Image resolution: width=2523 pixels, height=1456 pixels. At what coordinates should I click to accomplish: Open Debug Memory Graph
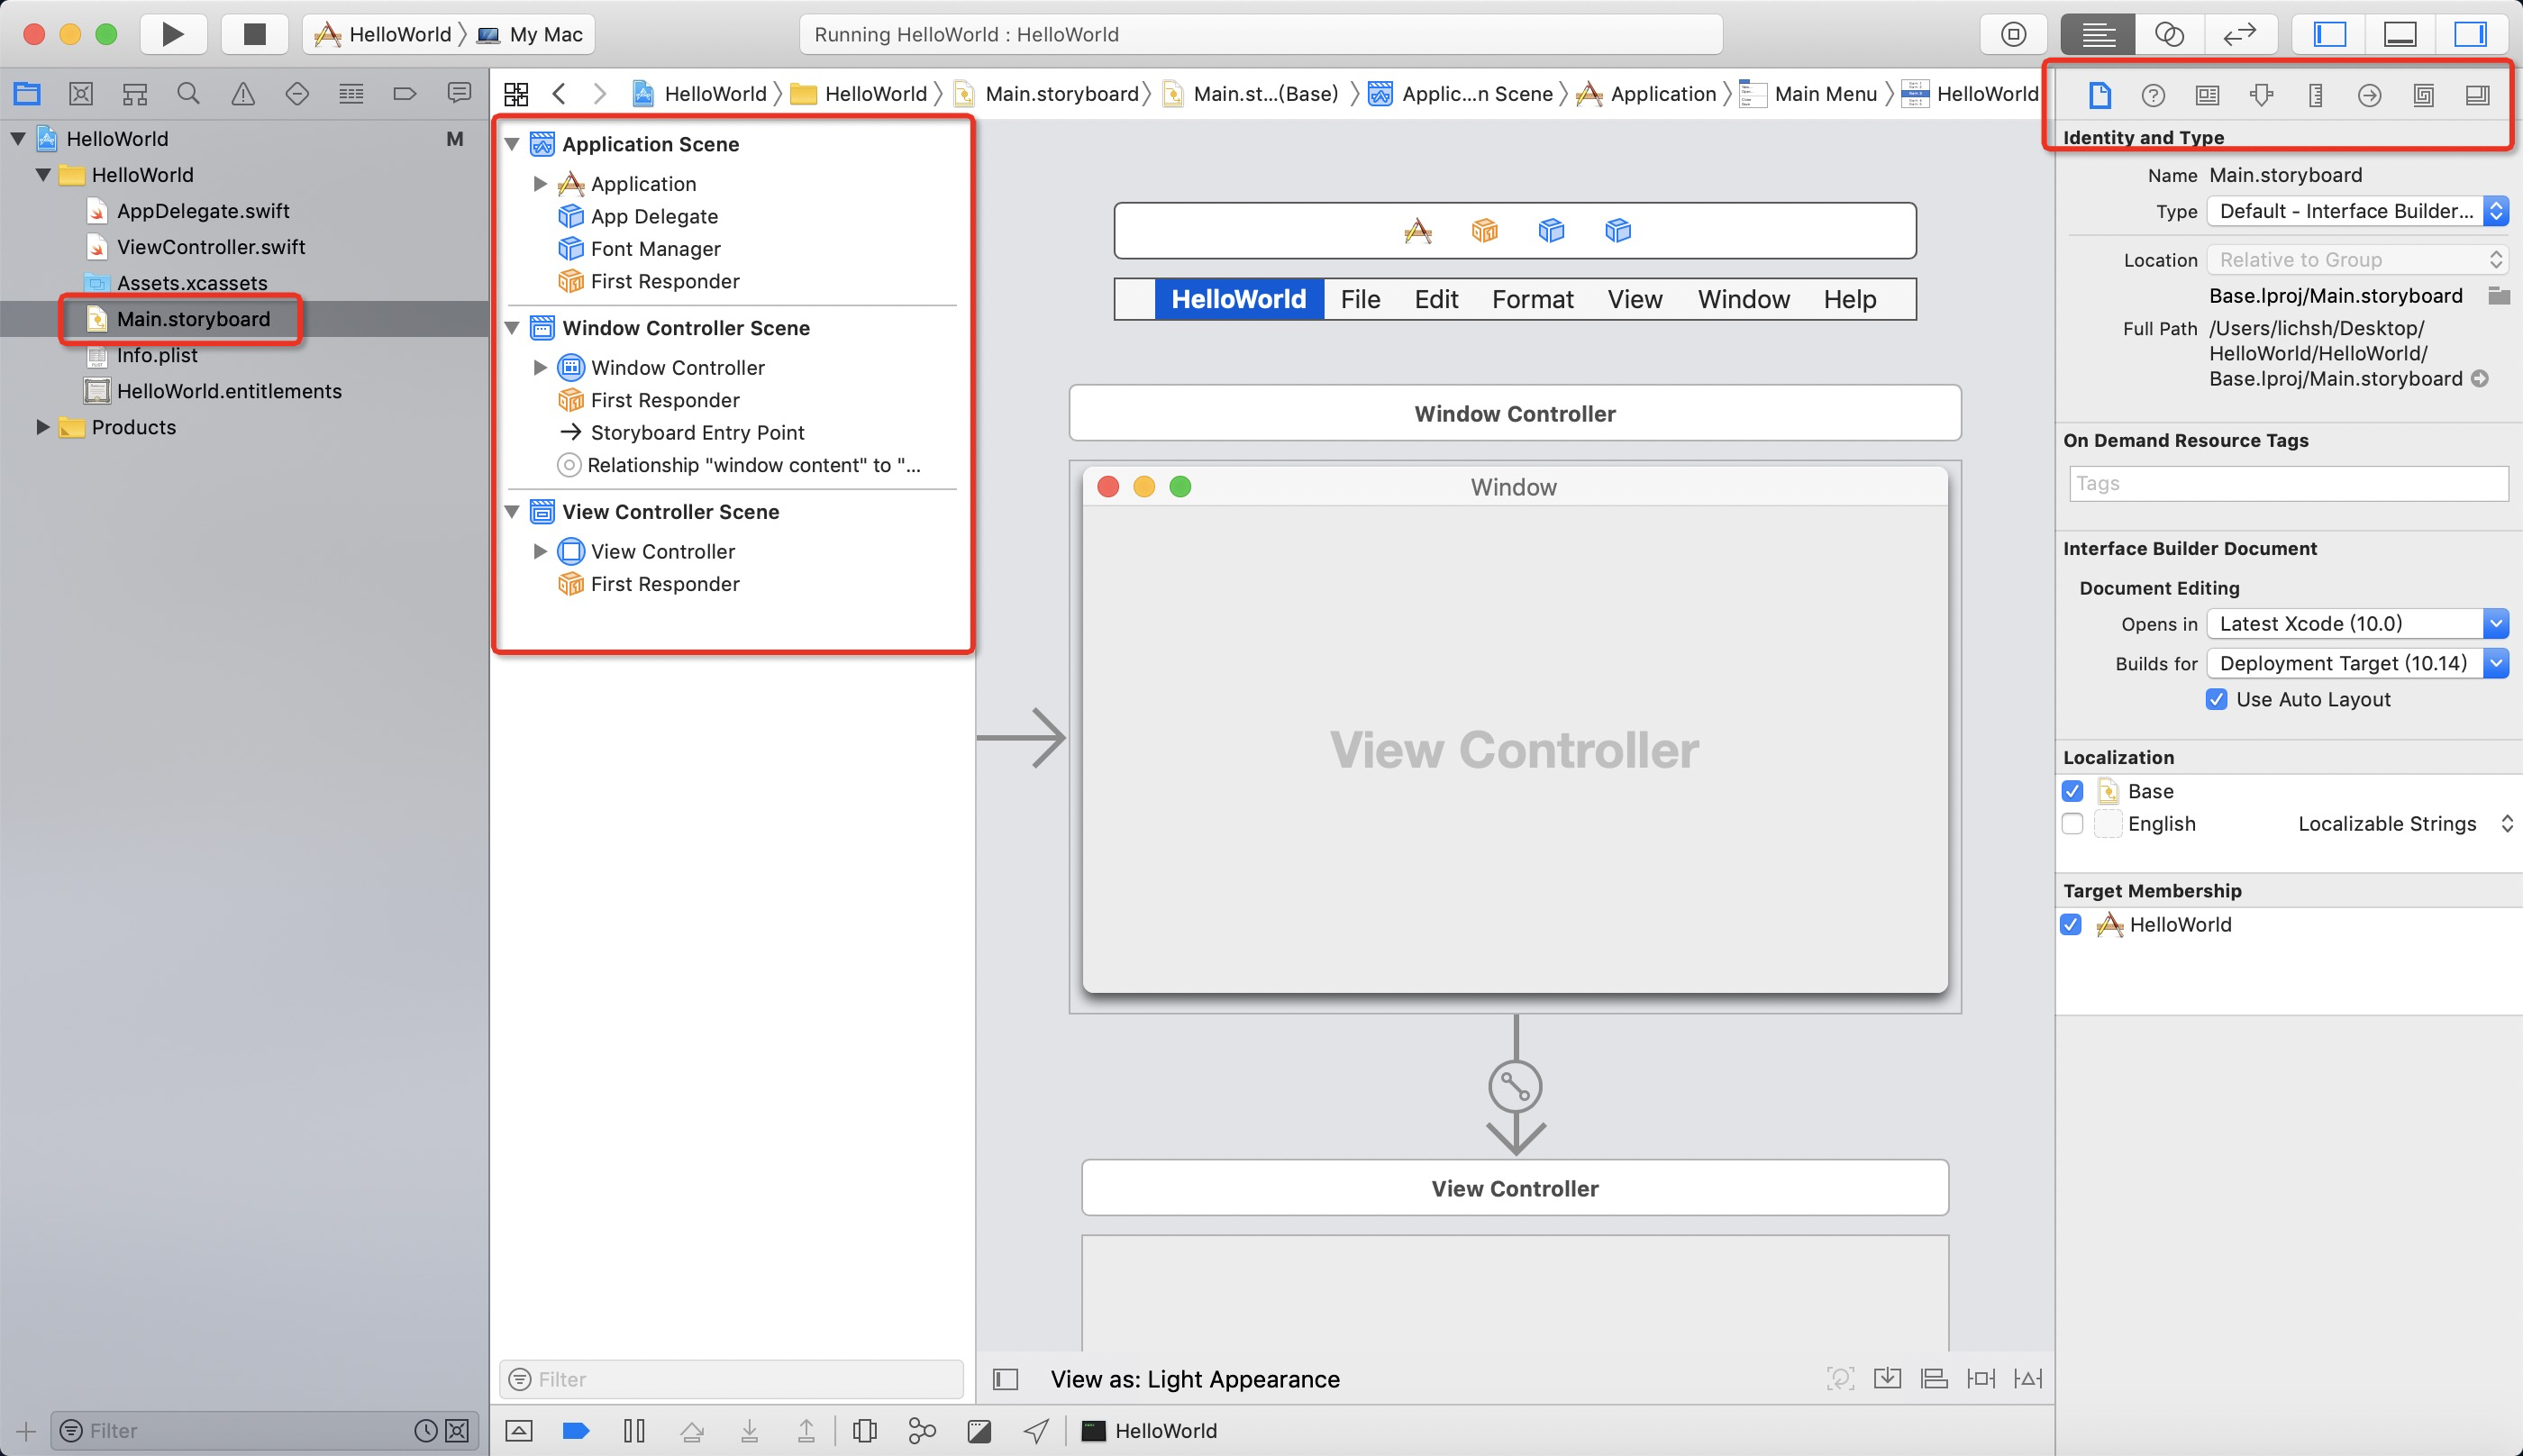(922, 1431)
